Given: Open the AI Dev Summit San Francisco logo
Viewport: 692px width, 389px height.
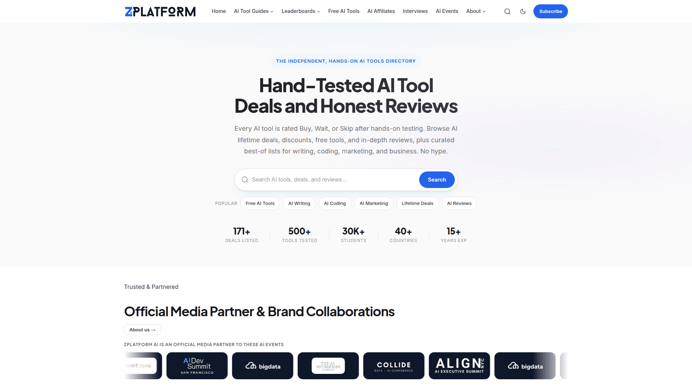Looking at the screenshot, I should pos(197,366).
